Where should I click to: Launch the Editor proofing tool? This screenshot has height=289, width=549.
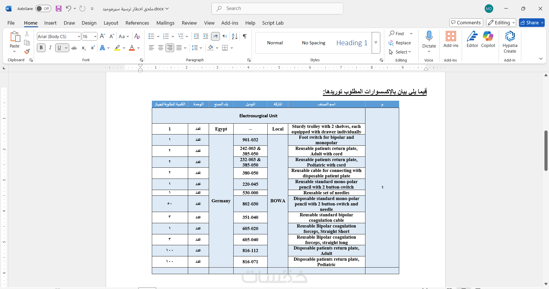click(472, 39)
